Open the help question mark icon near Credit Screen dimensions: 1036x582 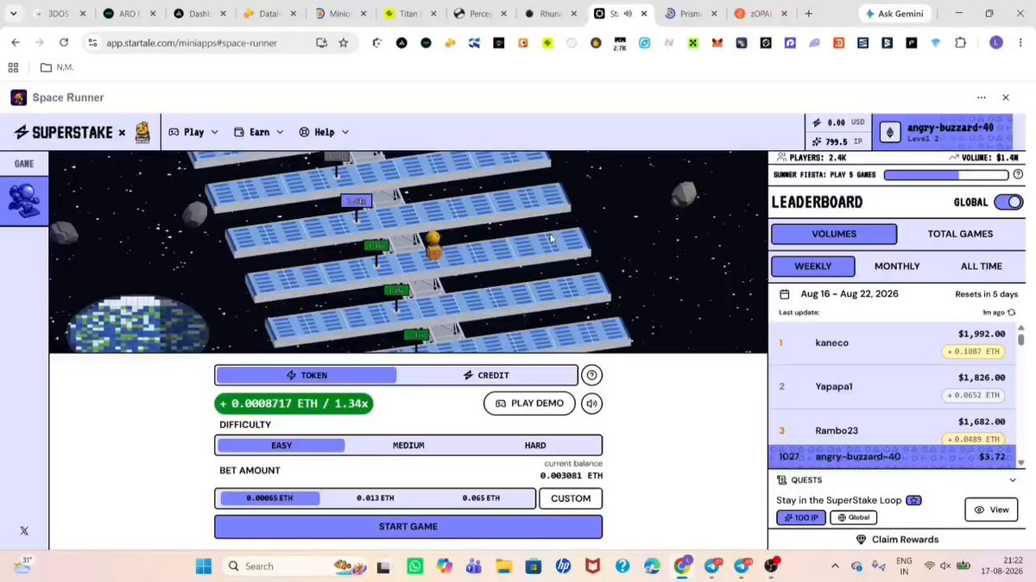pos(591,375)
